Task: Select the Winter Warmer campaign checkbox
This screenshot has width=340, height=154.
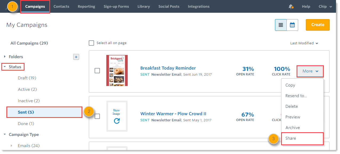Action: 98,116
